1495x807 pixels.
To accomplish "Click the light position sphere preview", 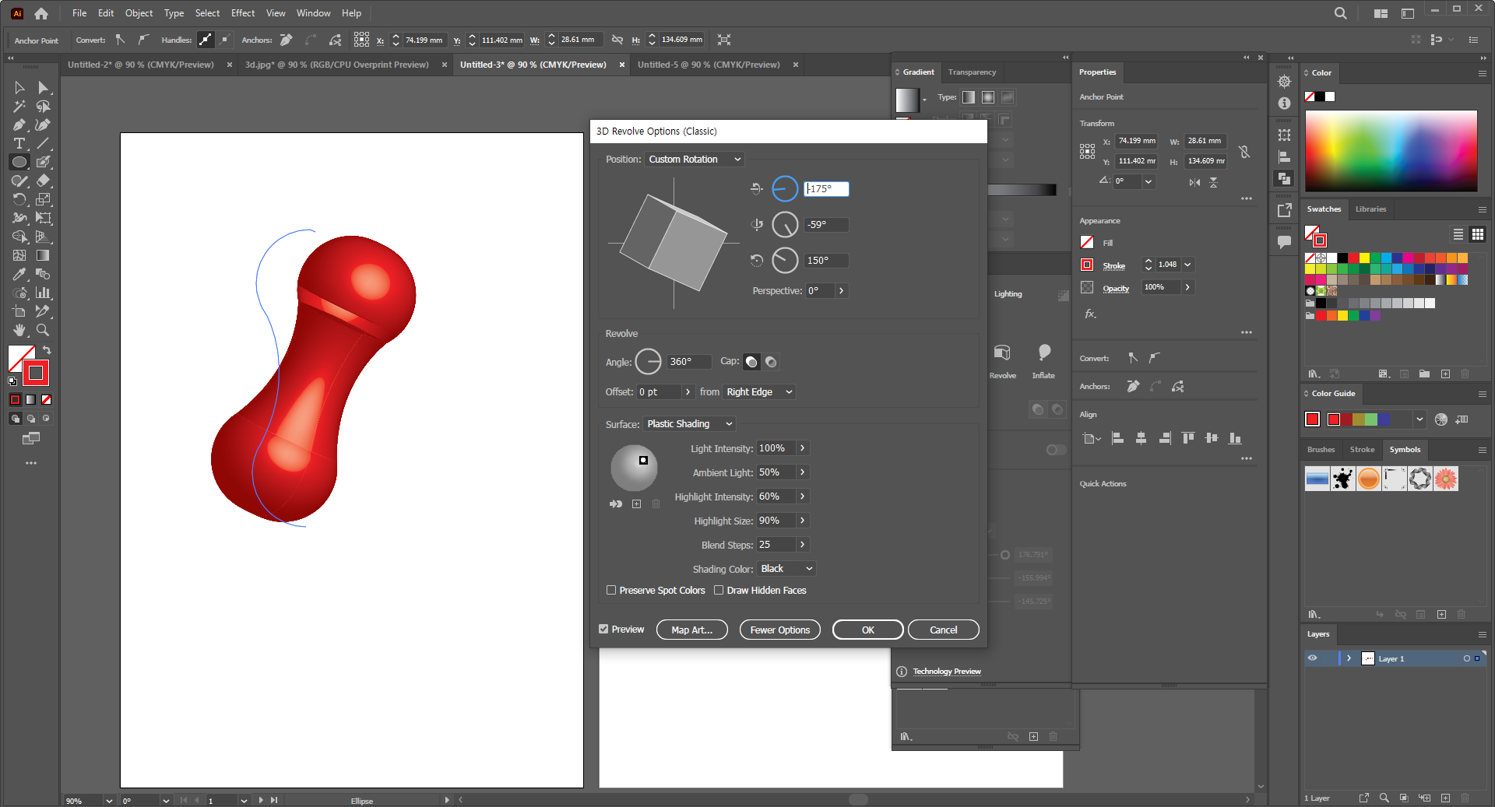I will pyautogui.click(x=634, y=468).
